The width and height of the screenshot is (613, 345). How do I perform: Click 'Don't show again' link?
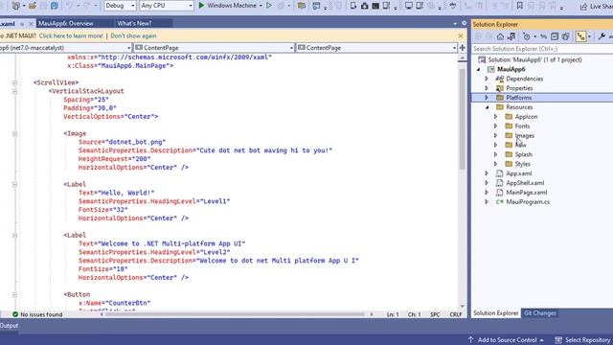click(x=133, y=35)
